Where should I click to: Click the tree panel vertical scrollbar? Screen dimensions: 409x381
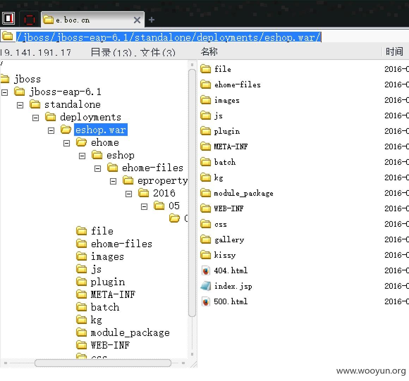point(192,193)
